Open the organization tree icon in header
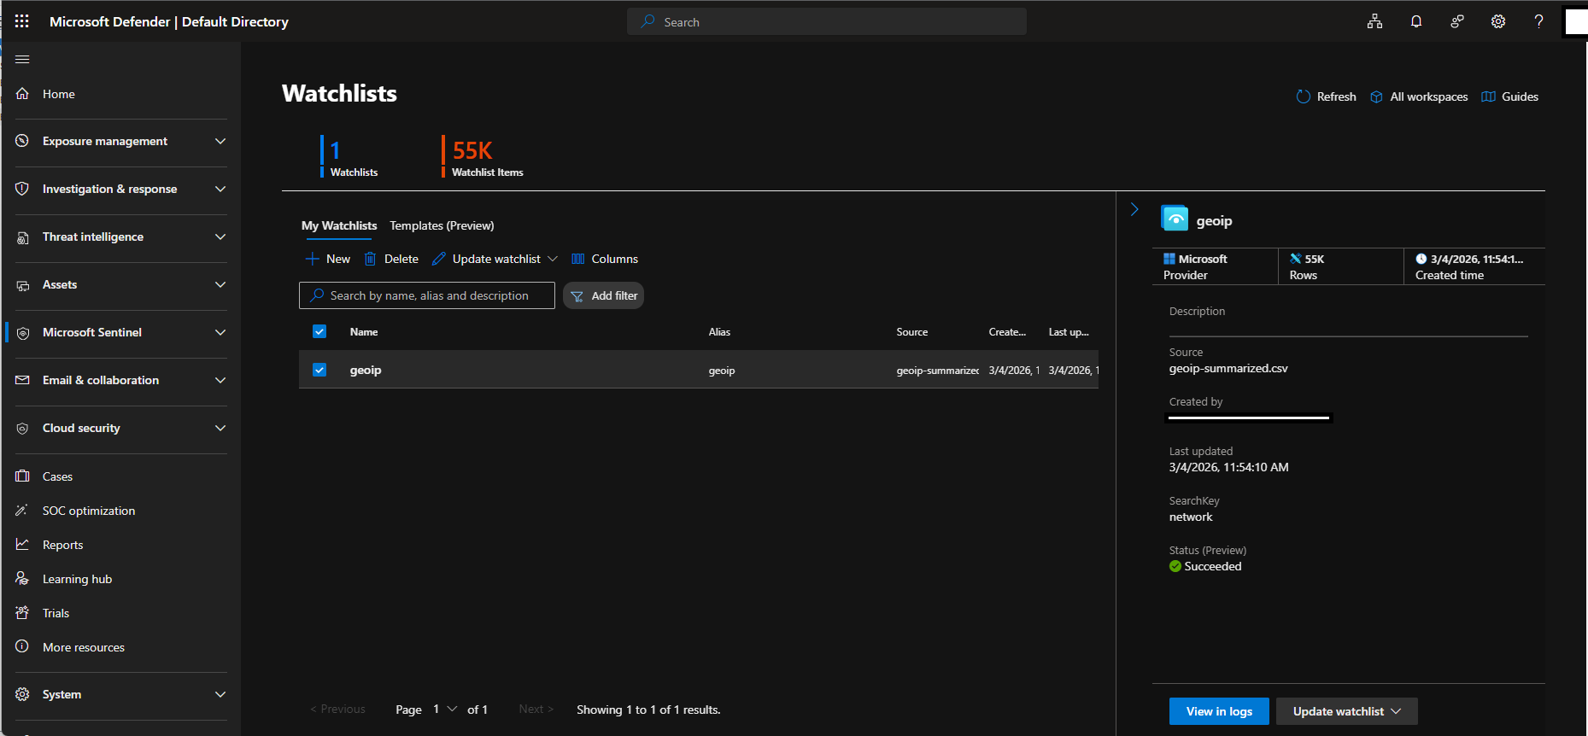The width and height of the screenshot is (1588, 736). coord(1374,21)
